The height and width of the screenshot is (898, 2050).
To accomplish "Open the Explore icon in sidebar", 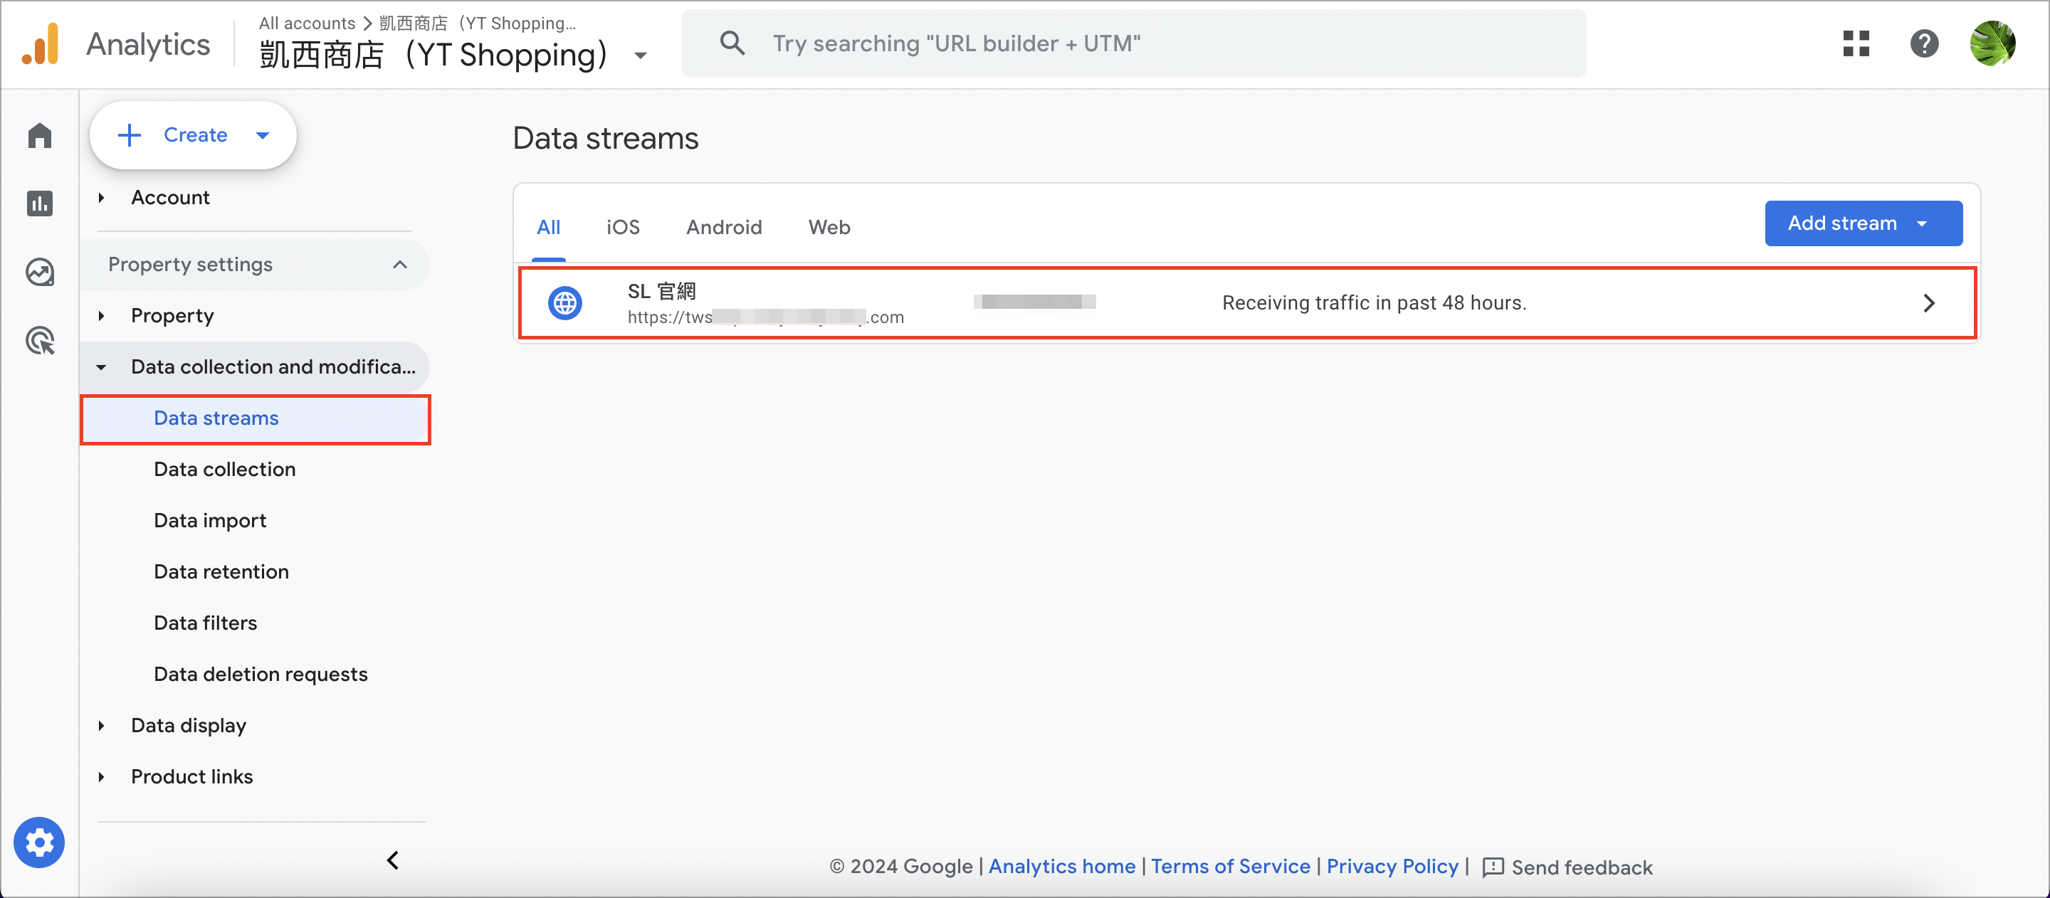I will 40,272.
